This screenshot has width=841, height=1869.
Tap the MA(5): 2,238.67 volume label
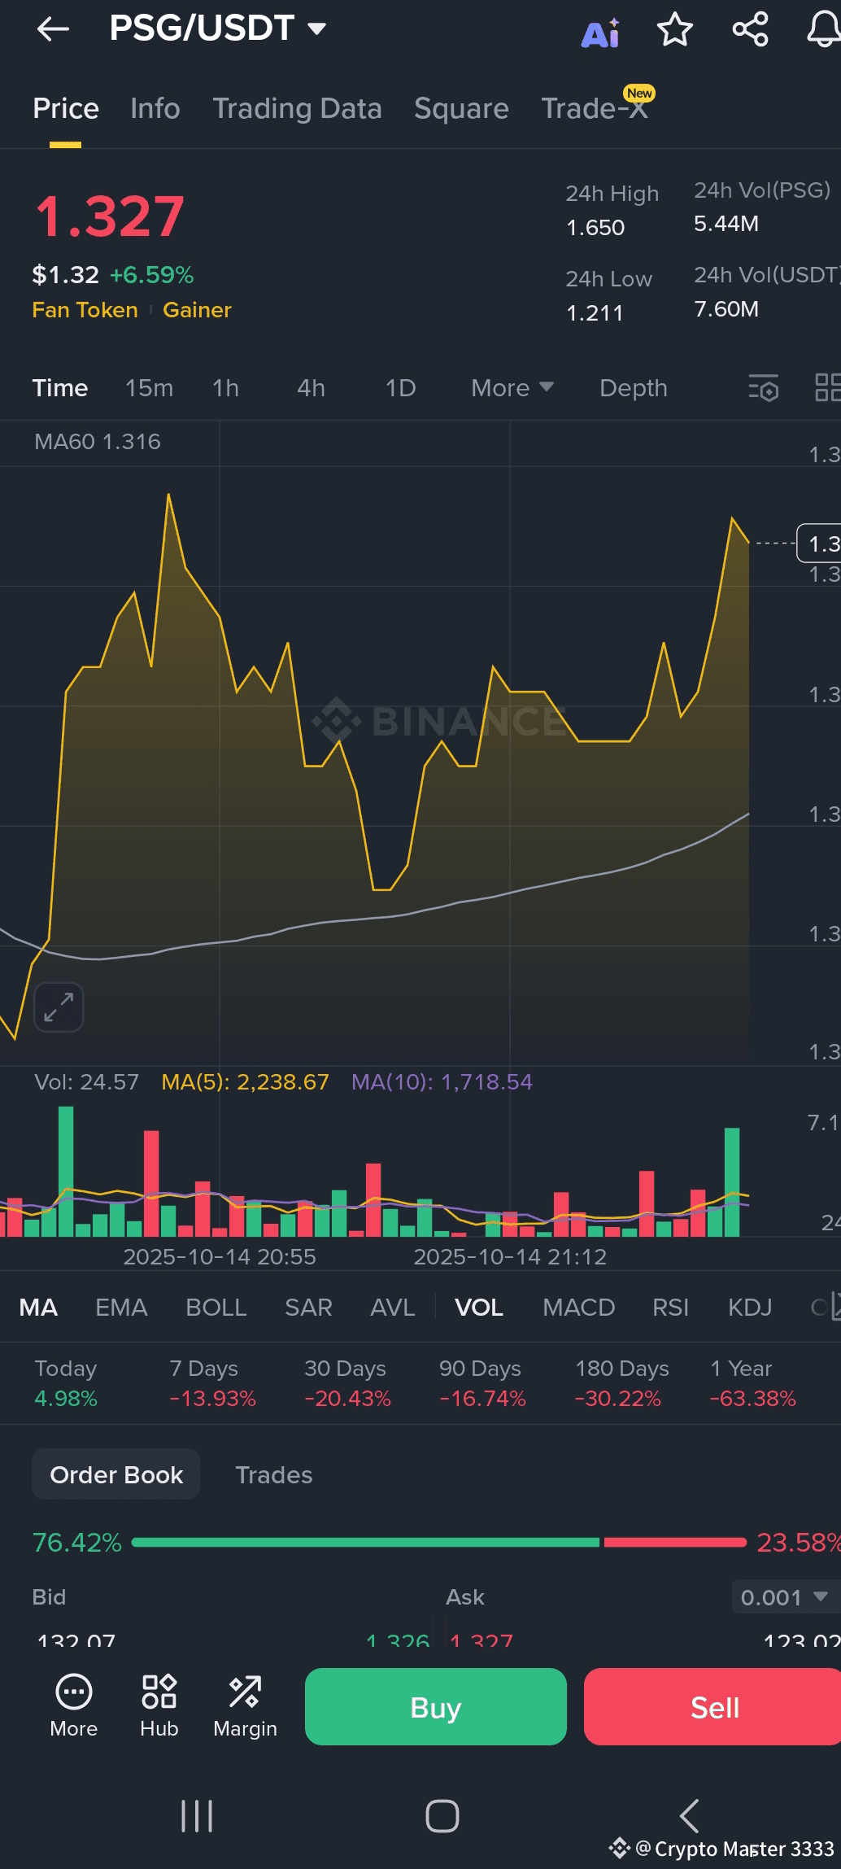coord(245,1082)
